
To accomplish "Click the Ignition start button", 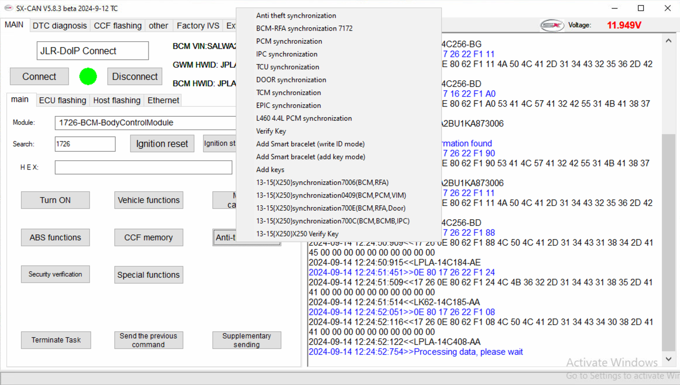I will tap(220, 144).
